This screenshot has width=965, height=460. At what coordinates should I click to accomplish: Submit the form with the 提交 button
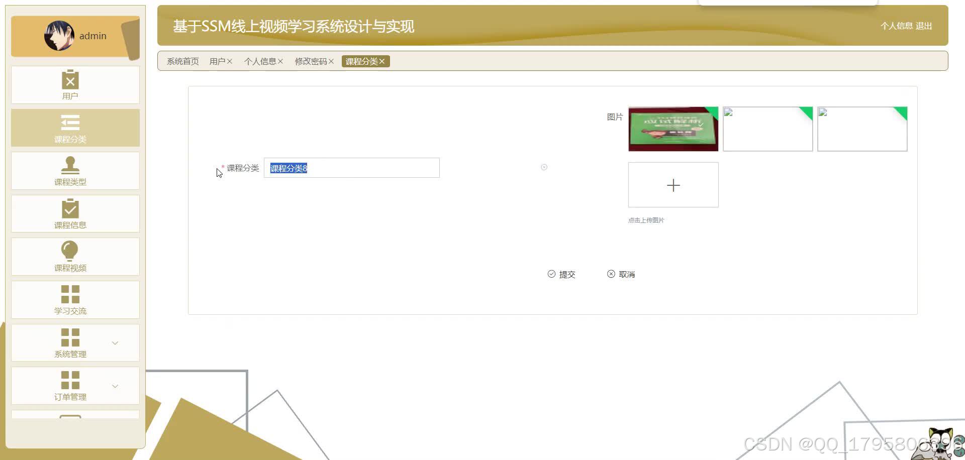pyautogui.click(x=562, y=274)
